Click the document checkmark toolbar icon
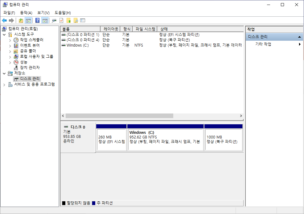The height and width of the screenshot is (214, 304). coord(61,20)
